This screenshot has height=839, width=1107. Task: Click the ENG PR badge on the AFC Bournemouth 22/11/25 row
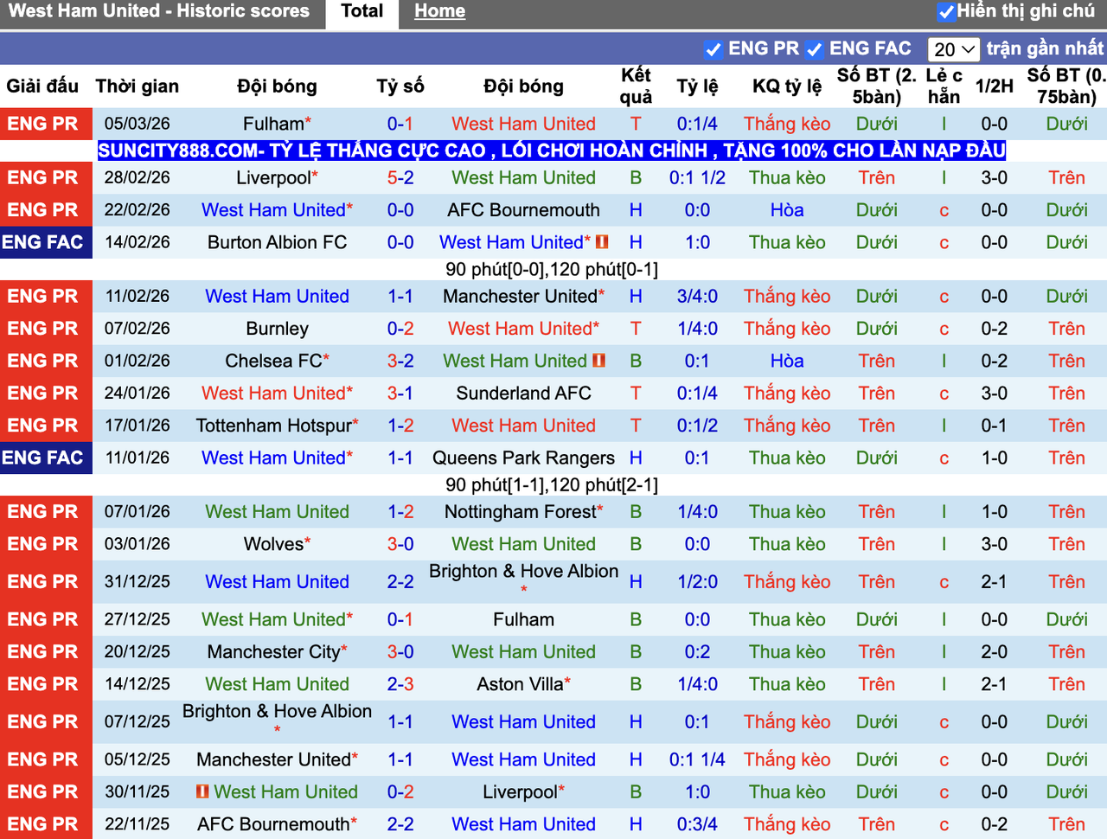tap(46, 824)
